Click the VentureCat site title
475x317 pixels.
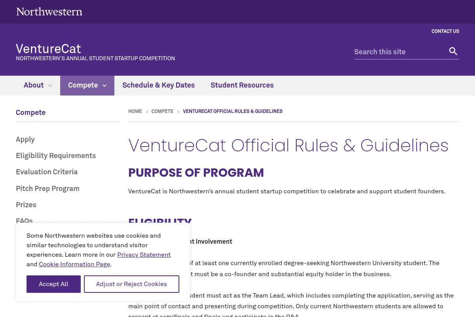[48, 49]
